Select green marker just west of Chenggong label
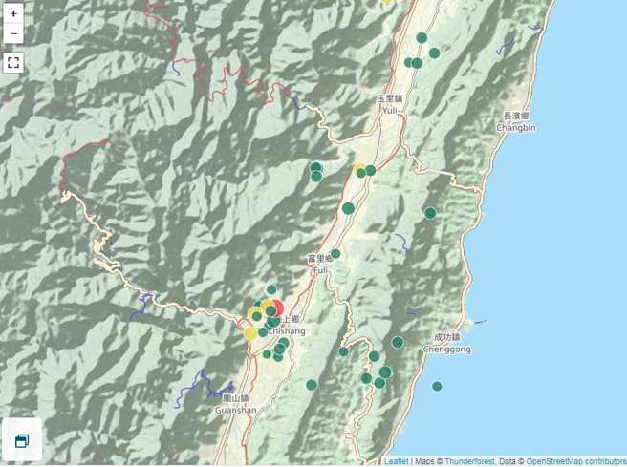This screenshot has height=467, width=627. click(398, 342)
